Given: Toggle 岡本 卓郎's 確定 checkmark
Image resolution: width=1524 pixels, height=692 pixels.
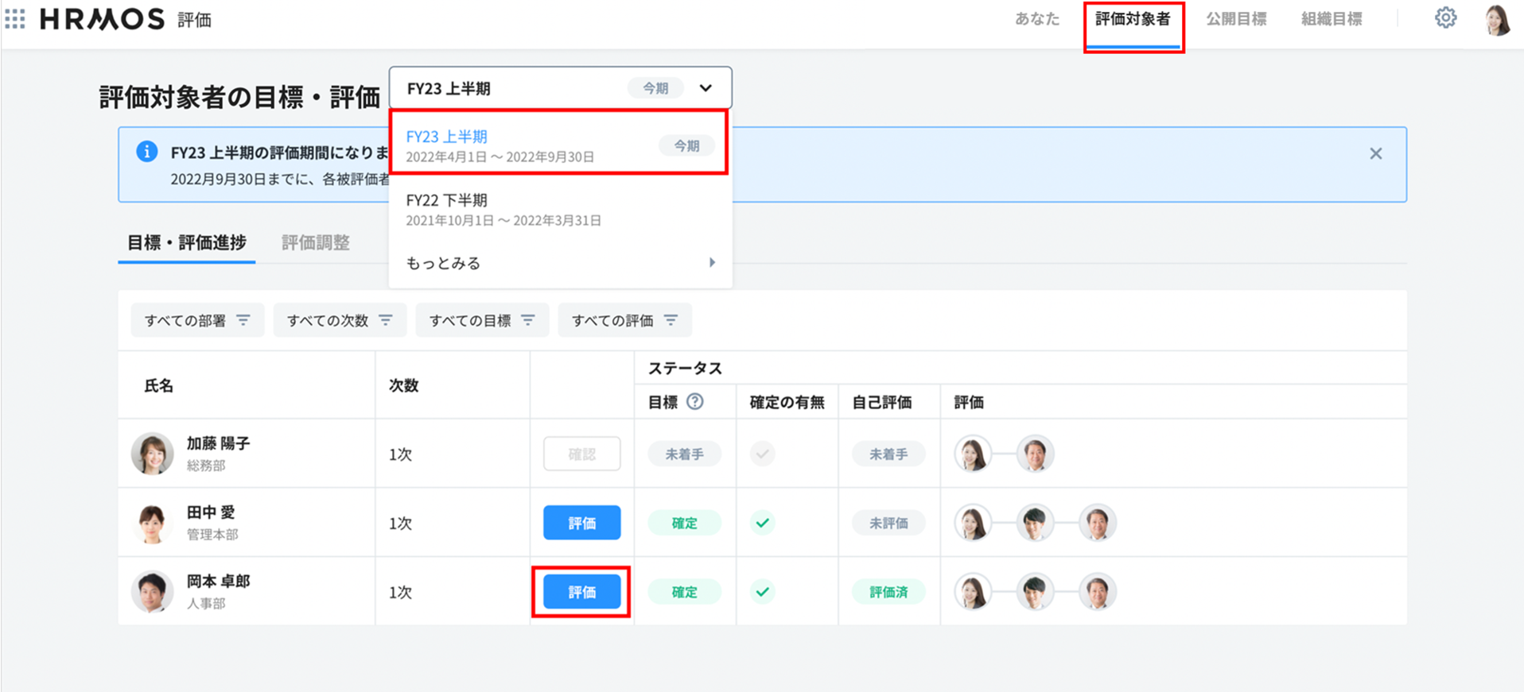Looking at the screenshot, I should click(x=762, y=592).
